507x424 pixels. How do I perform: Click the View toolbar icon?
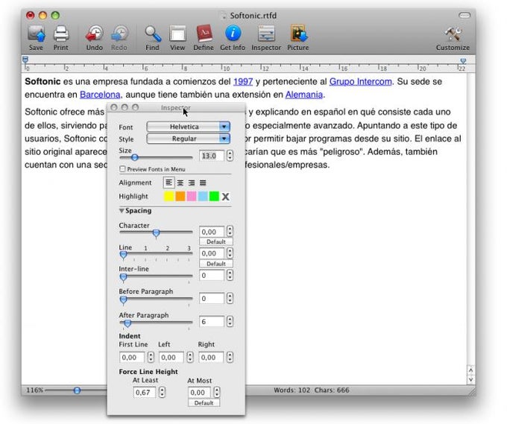point(177,34)
